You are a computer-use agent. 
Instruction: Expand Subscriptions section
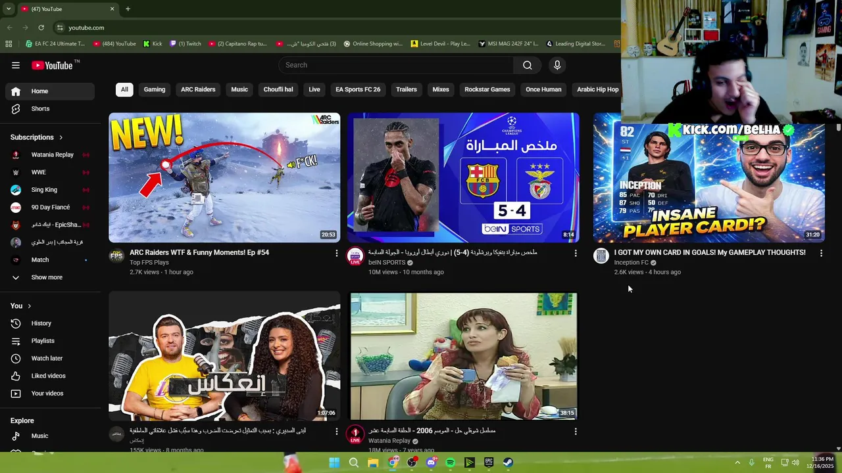pos(37,137)
